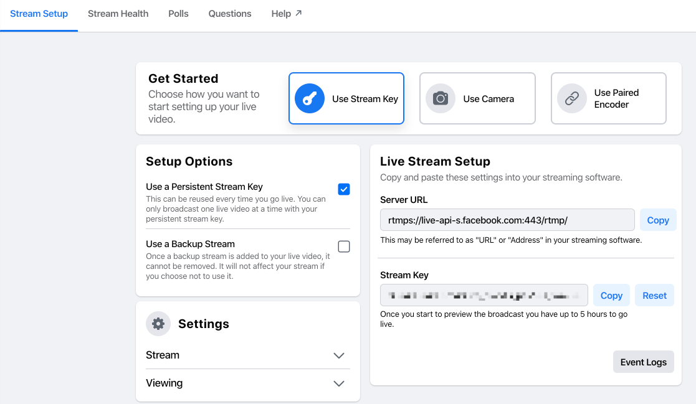Click the paired encoder link icon
Screen dimensions: 696x404
pos(572,98)
